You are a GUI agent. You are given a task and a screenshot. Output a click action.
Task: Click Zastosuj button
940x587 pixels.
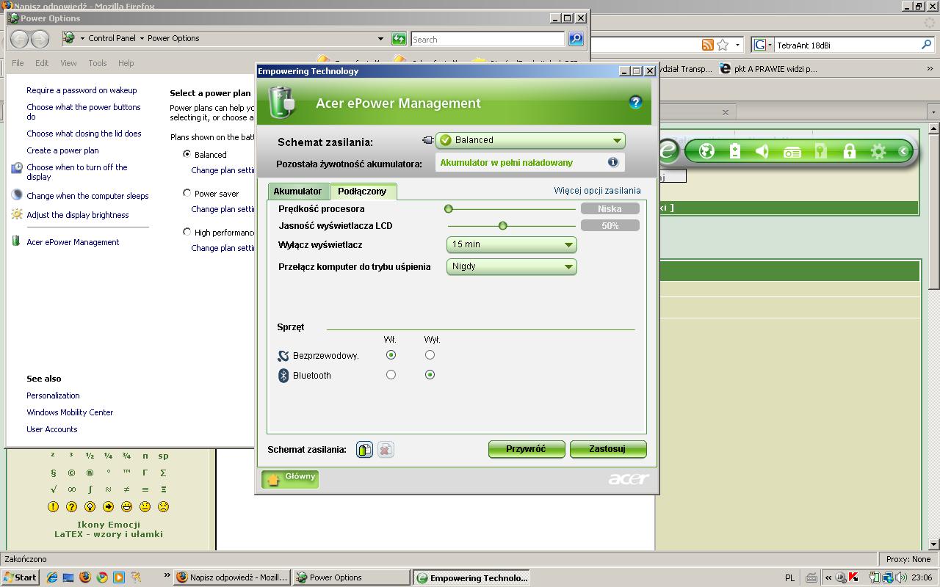tap(608, 449)
